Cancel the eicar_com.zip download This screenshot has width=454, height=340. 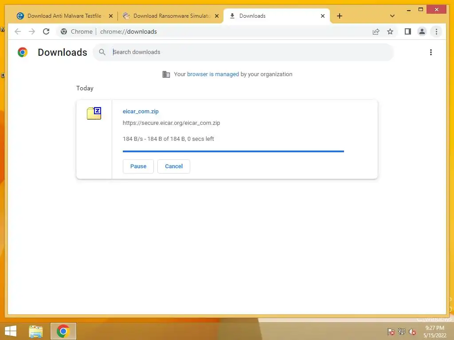(174, 166)
